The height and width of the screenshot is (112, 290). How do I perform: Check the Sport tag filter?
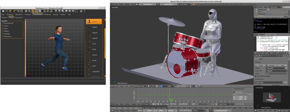(3, 28)
